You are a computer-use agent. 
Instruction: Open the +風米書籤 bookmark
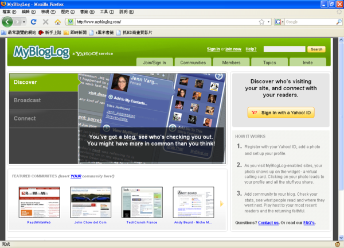tap(101, 33)
